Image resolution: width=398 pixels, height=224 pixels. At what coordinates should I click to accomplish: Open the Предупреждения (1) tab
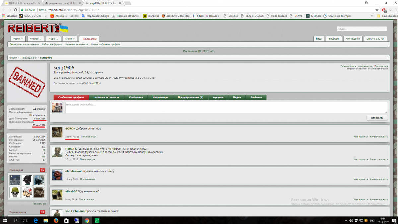click(x=191, y=97)
